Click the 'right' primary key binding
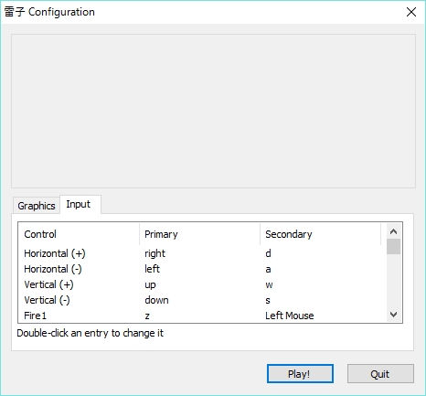This screenshot has height=396, width=426. [154, 253]
